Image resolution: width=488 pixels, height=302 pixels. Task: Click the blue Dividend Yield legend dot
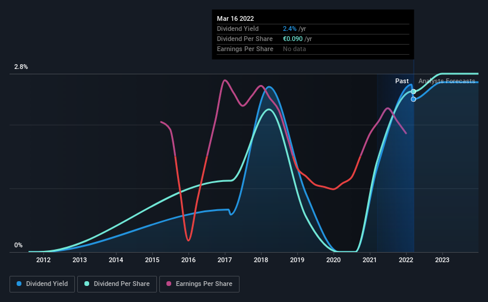(19, 284)
